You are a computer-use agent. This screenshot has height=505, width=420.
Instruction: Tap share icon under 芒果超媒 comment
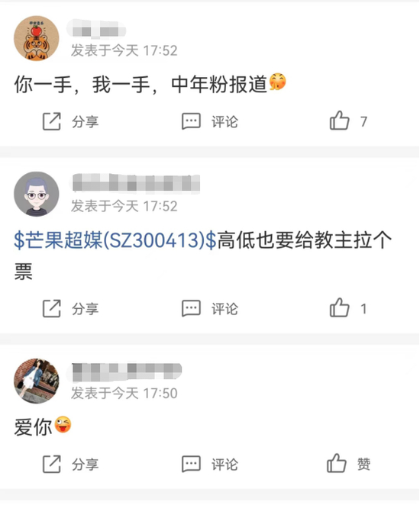point(52,308)
